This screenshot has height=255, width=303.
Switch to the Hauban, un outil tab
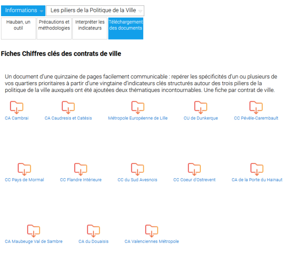(19, 28)
